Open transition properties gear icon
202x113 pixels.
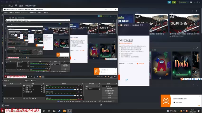point(99,86)
